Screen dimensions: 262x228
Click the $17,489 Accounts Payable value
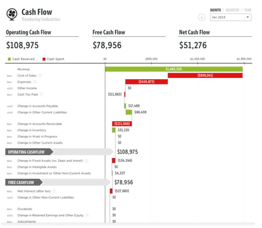click(x=134, y=106)
